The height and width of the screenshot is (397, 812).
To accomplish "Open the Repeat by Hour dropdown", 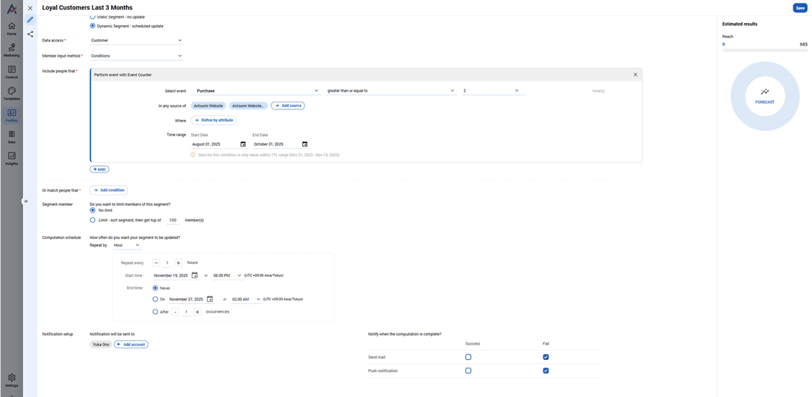I will point(127,245).
